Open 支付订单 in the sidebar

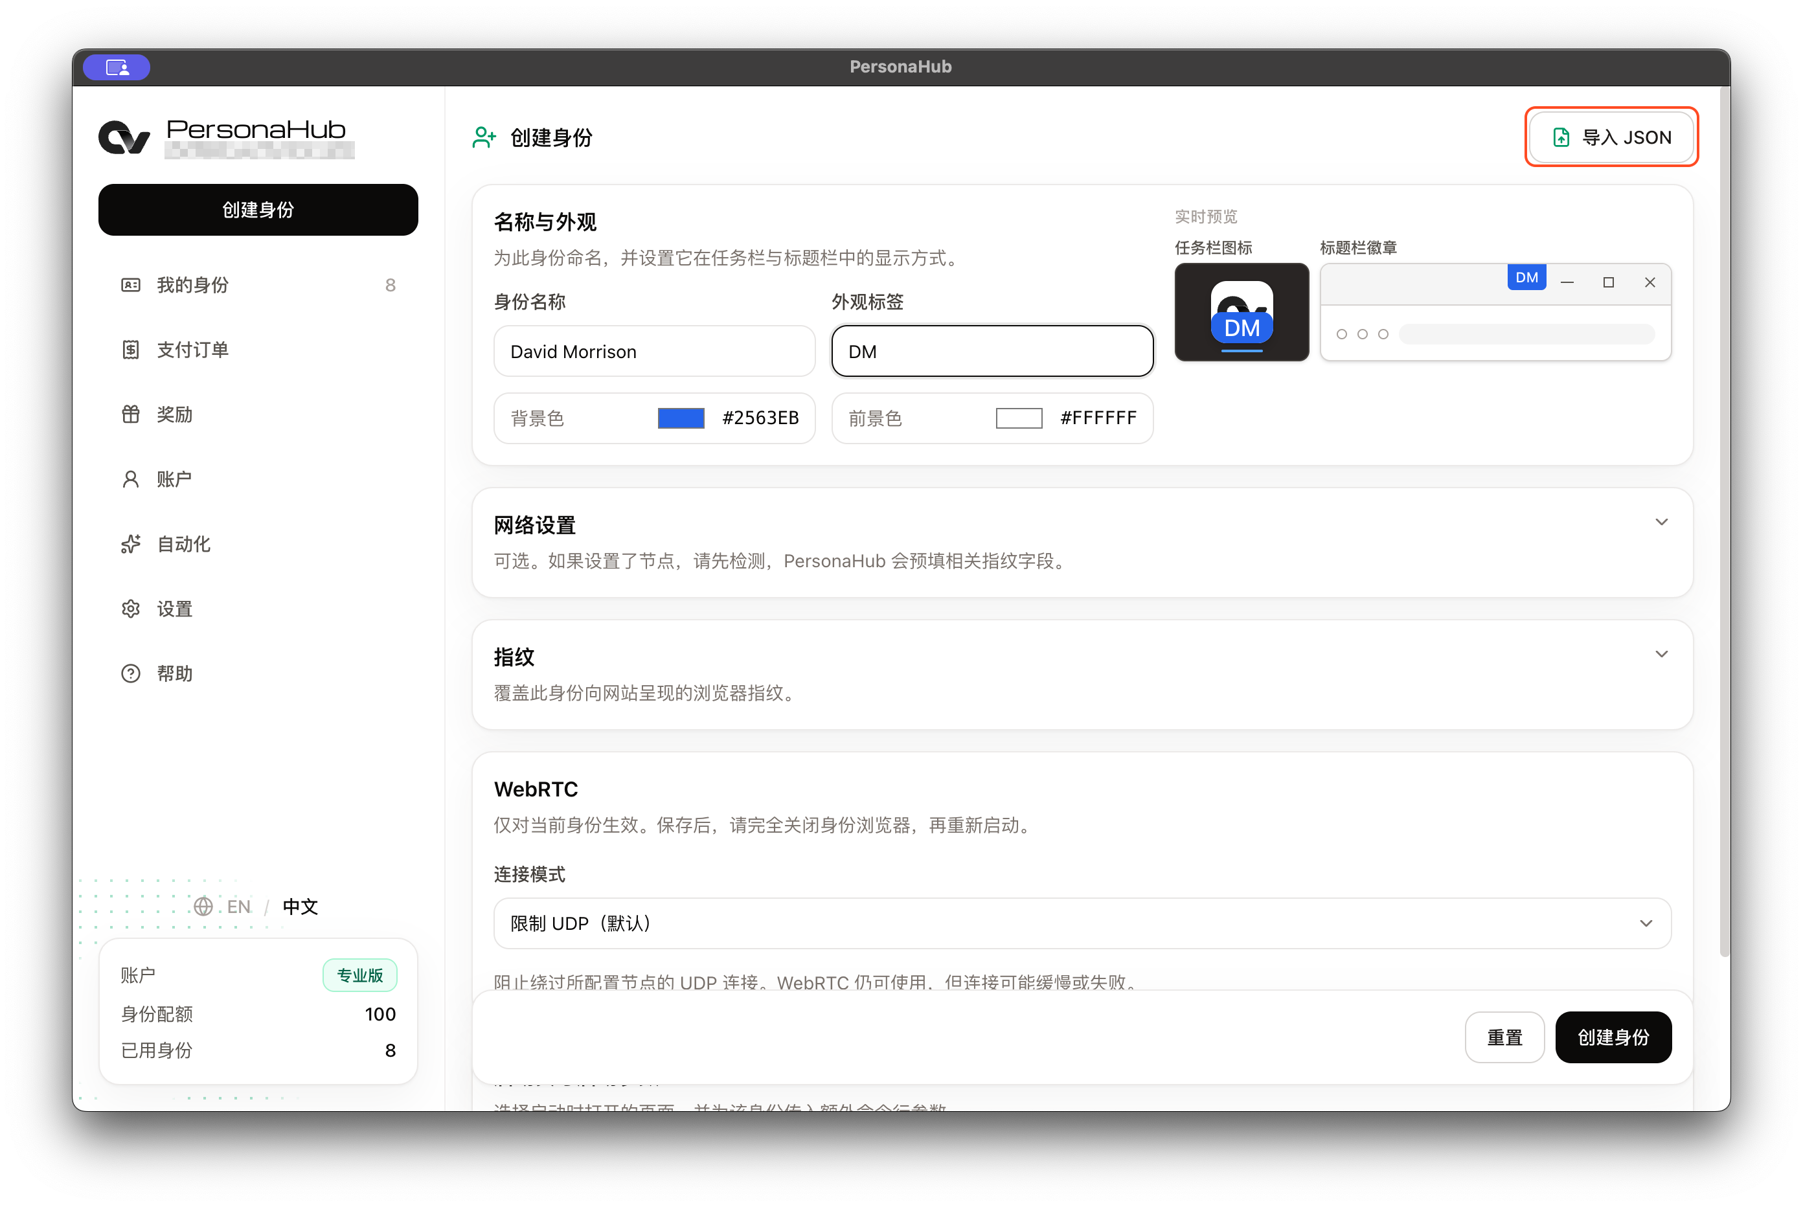258,350
